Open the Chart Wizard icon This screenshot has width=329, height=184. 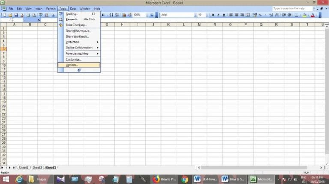coord(124,15)
